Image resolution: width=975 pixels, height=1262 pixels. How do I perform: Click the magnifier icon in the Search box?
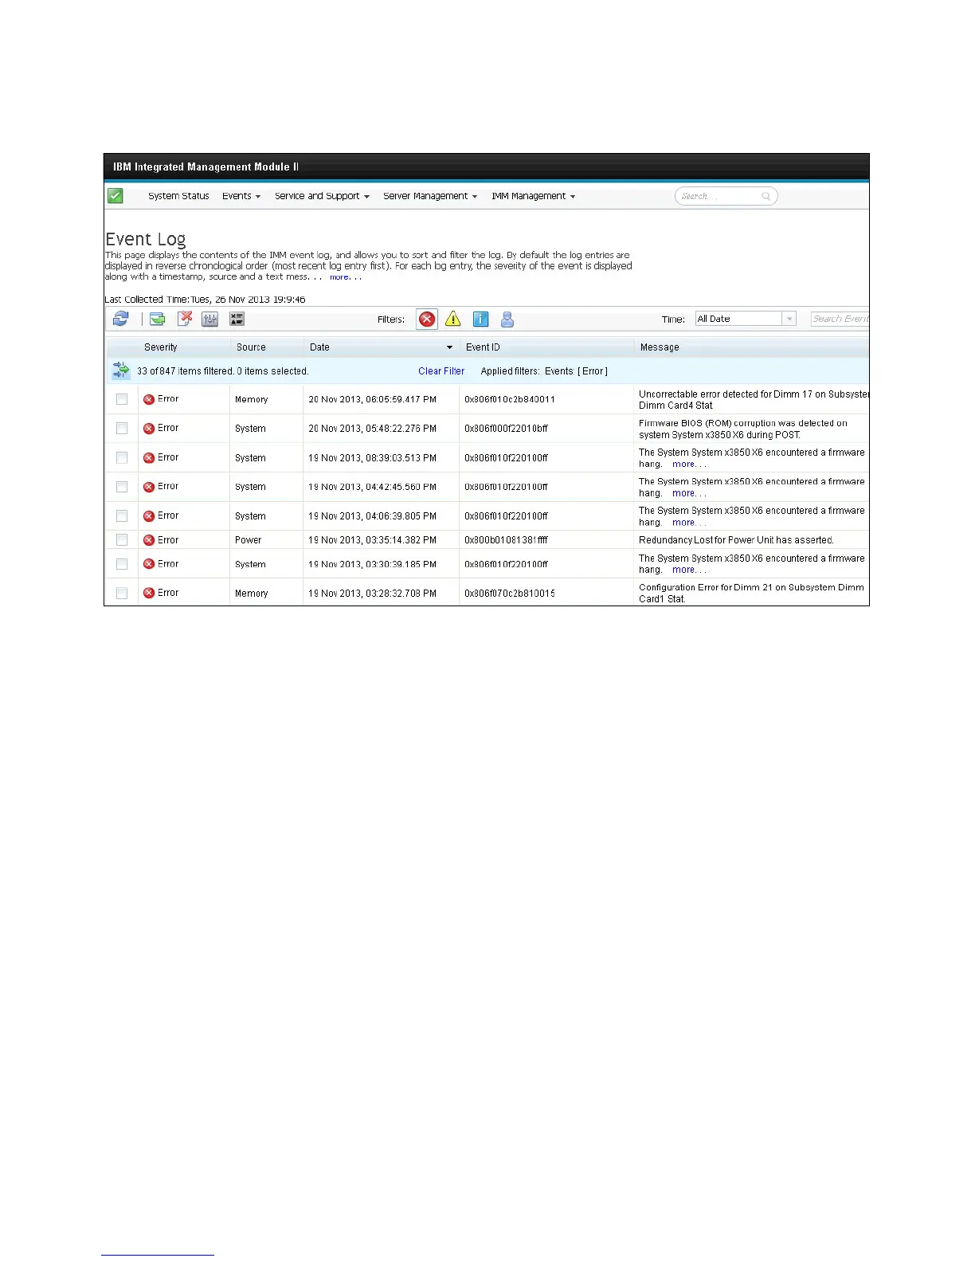pos(766,196)
